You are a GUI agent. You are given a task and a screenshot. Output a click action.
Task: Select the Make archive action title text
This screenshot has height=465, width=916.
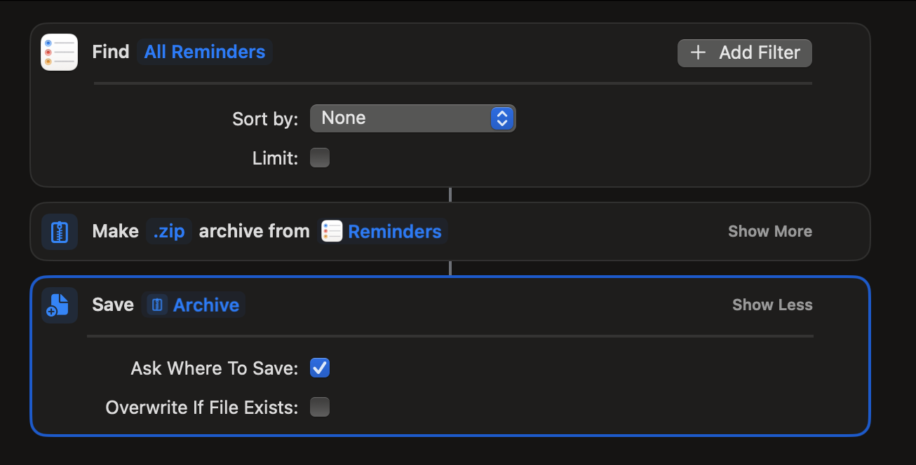point(115,232)
